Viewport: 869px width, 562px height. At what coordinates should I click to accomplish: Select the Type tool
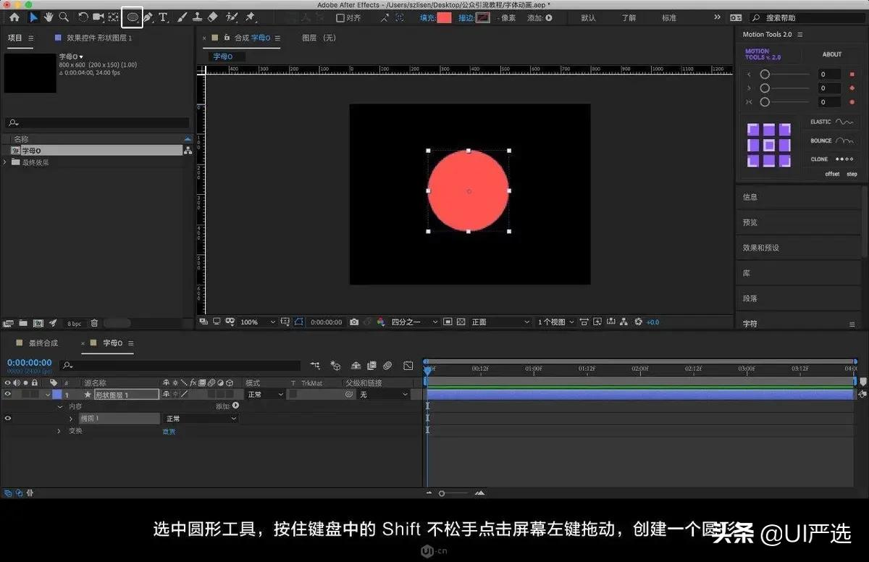point(163,17)
